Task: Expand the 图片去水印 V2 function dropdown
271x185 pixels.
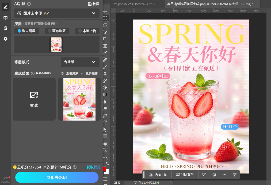Action: [57, 13]
